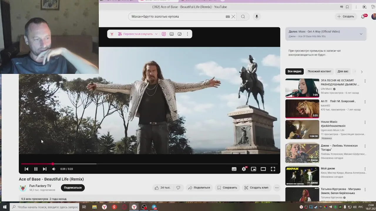Skip to the next video
Image resolution: width=376 pixels, height=211 pixels.
(45, 169)
